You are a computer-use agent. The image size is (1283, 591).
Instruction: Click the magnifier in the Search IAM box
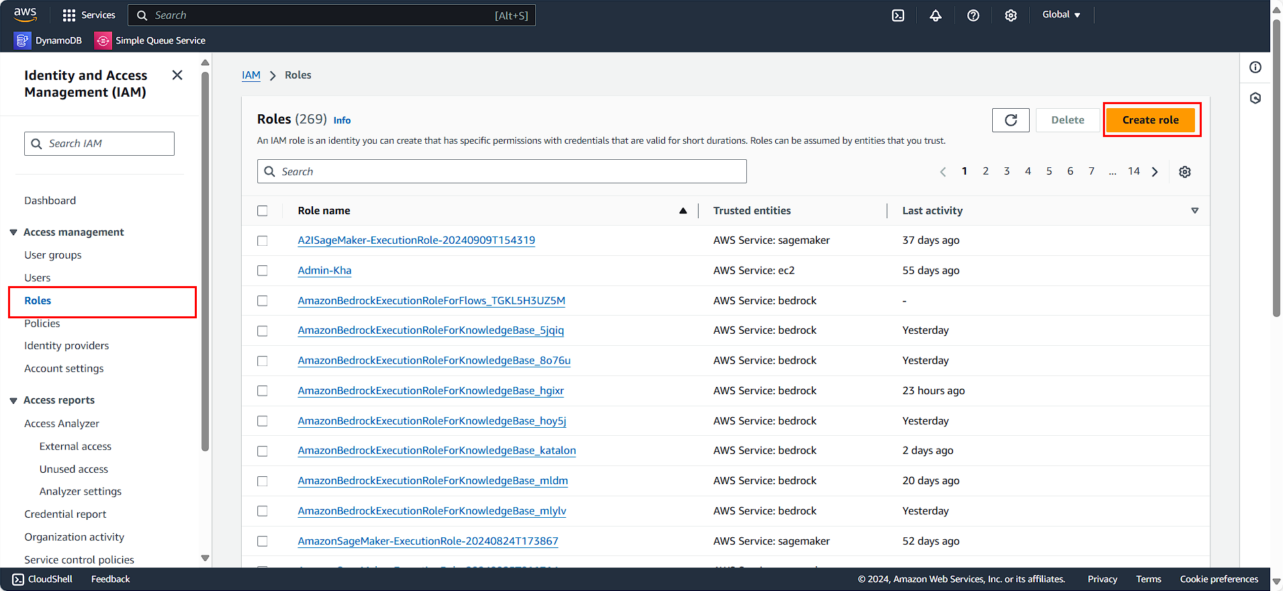[37, 144]
